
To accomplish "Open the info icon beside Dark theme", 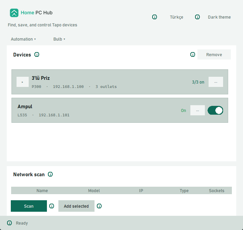I will click(197, 17).
